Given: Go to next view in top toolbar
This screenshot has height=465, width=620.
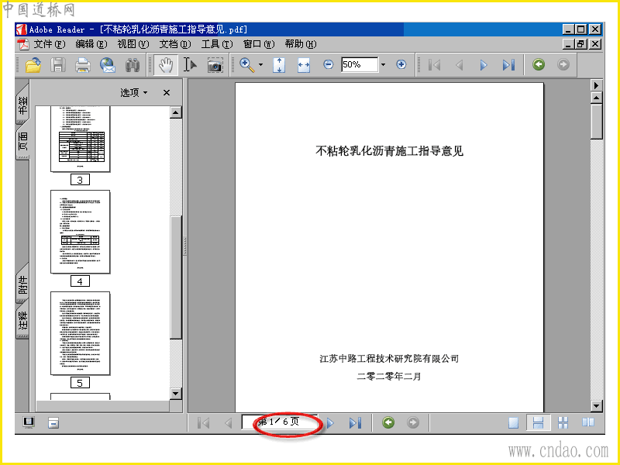Looking at the screenshot, I should pyautogui.click(x=563, y=64).
